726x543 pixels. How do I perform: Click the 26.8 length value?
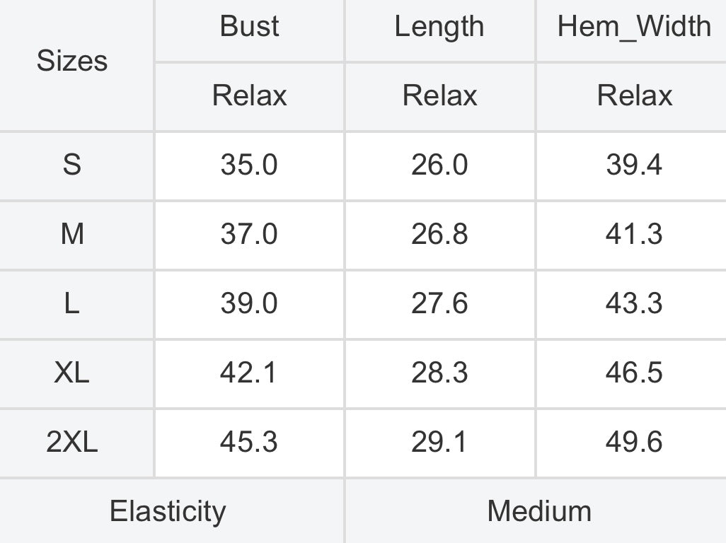pyautogui.click(x=440, y=234)
